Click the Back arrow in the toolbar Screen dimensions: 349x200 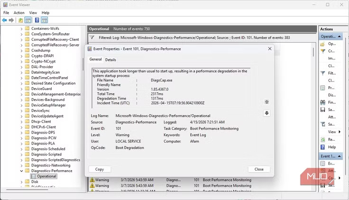tap(4, 20)
